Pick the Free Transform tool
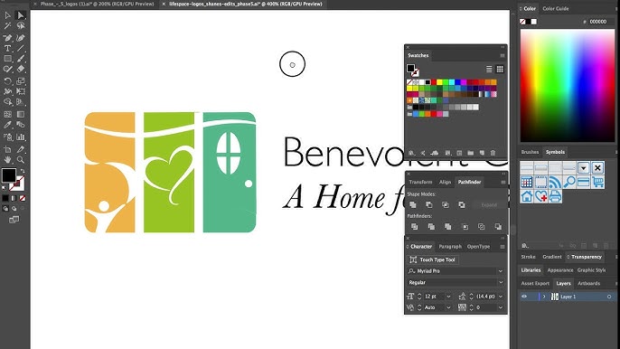This screenshot has width=620, height=349. coord(21,91)
